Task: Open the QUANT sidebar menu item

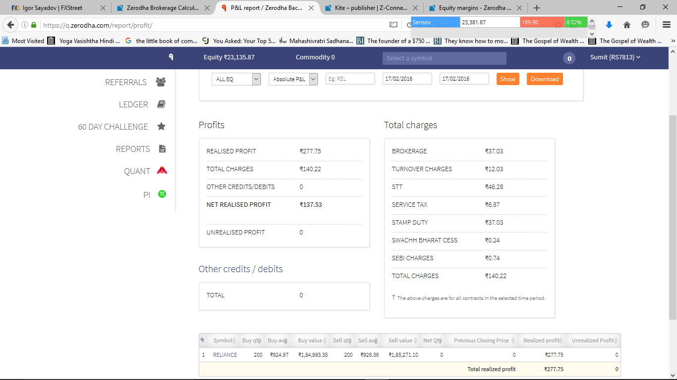Action: pyautogui.click(x=137, y=171)
